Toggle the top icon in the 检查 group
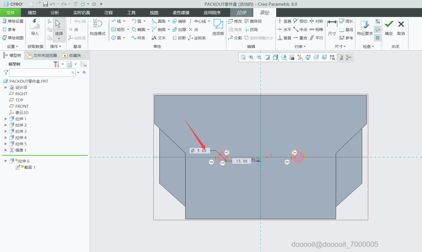This screenshot has height=252, width=422. 378,21
